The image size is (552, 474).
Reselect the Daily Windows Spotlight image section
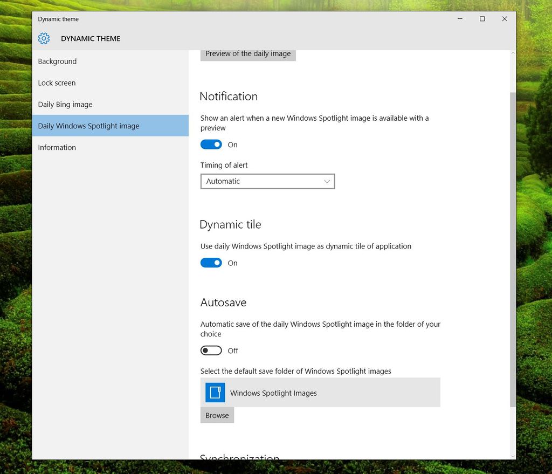tap(88, 126)
